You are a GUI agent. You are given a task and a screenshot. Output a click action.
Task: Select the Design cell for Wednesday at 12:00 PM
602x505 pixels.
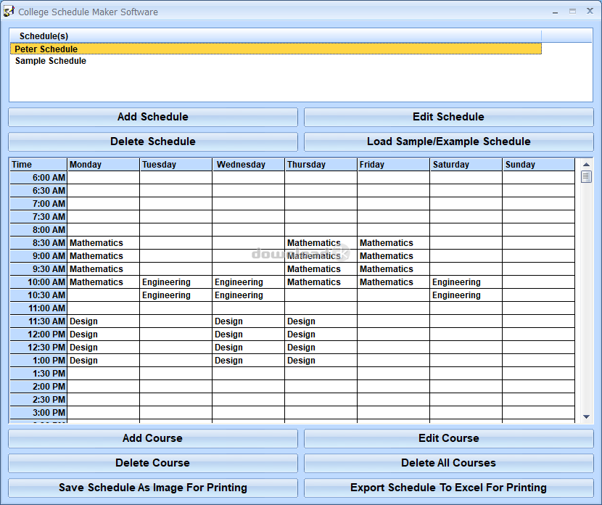pyautogui.click(x=248, y=334)
